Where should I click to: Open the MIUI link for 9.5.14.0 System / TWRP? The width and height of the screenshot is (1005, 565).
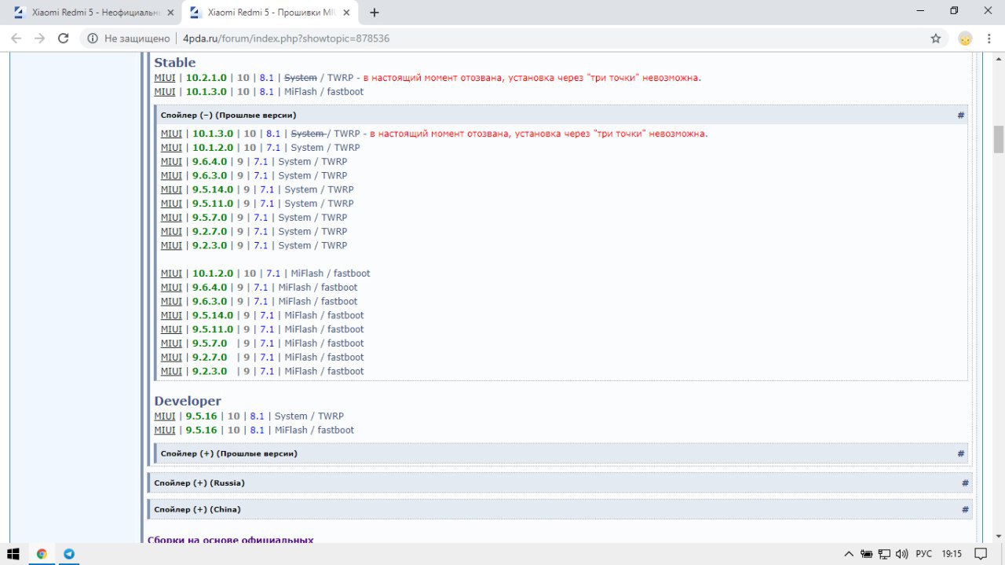pos(171,189)
